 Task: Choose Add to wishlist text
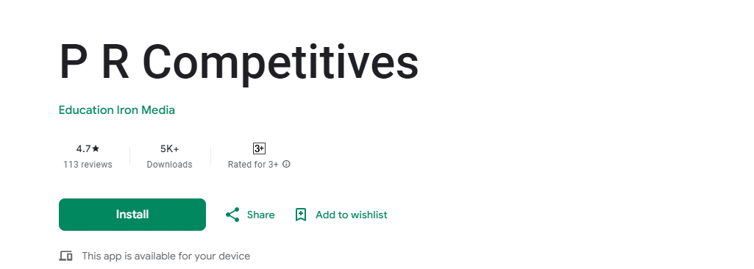pyautogui.click(x=351, y=215)
